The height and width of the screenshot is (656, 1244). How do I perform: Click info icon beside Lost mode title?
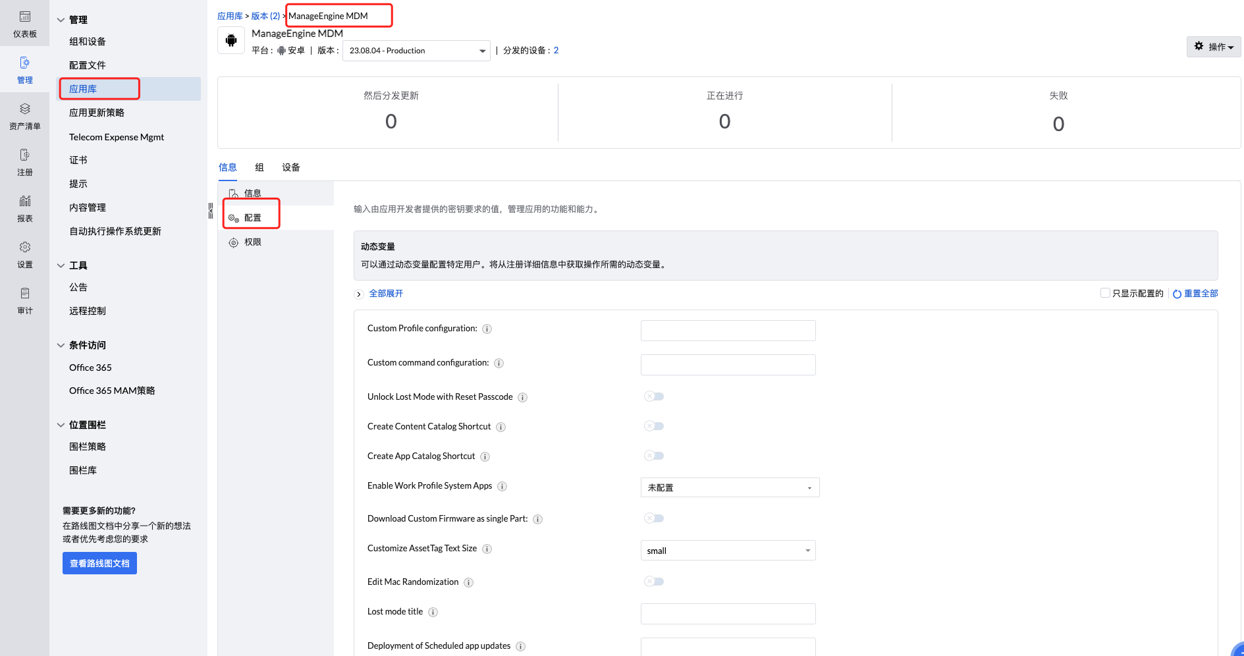point(433,612)
